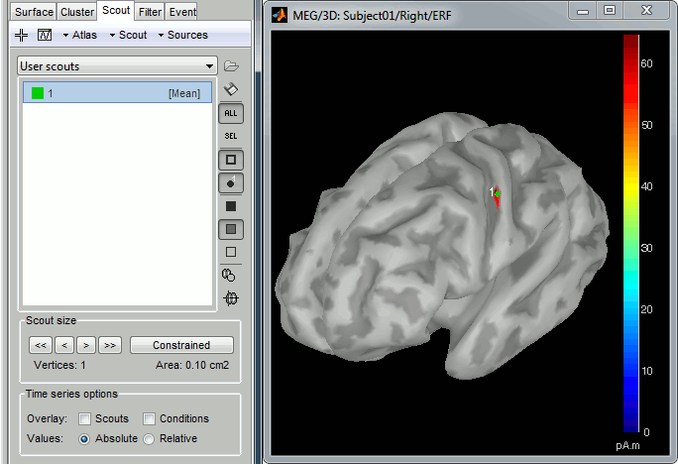This screenshot has height=464, width=678.
Task: Enable the Conditions overlay checkbox
Action: click(150, 418)
